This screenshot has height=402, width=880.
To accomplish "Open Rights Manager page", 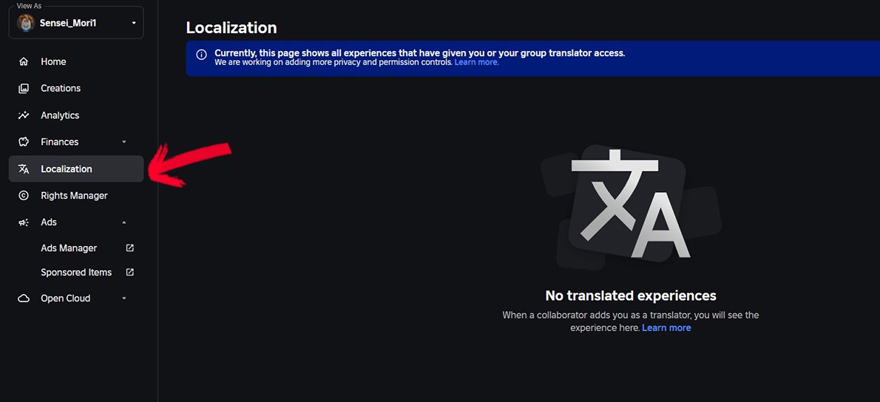I will coord(75,196).
